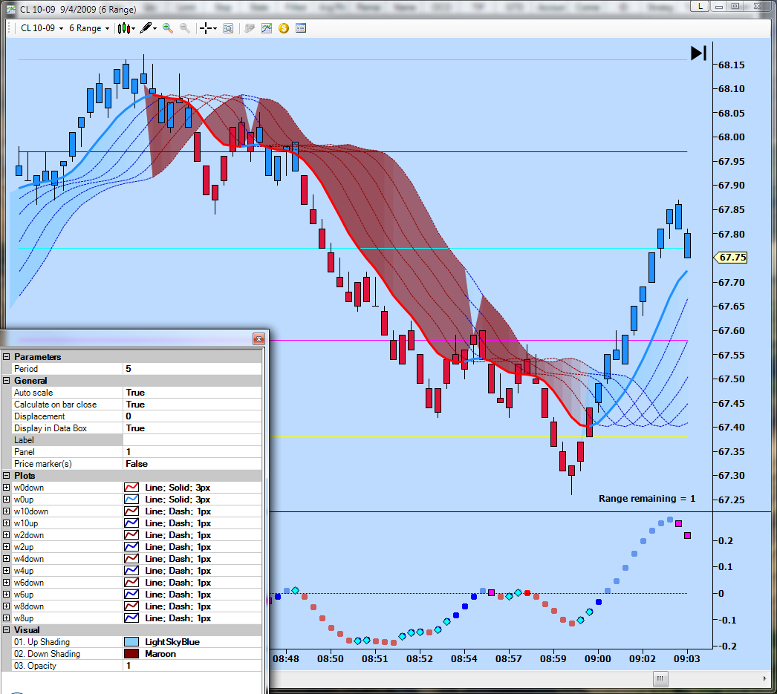Click the toolbar drag grip handle
Viewport: 777px width, 694px height.
click(x=10, y=28)
